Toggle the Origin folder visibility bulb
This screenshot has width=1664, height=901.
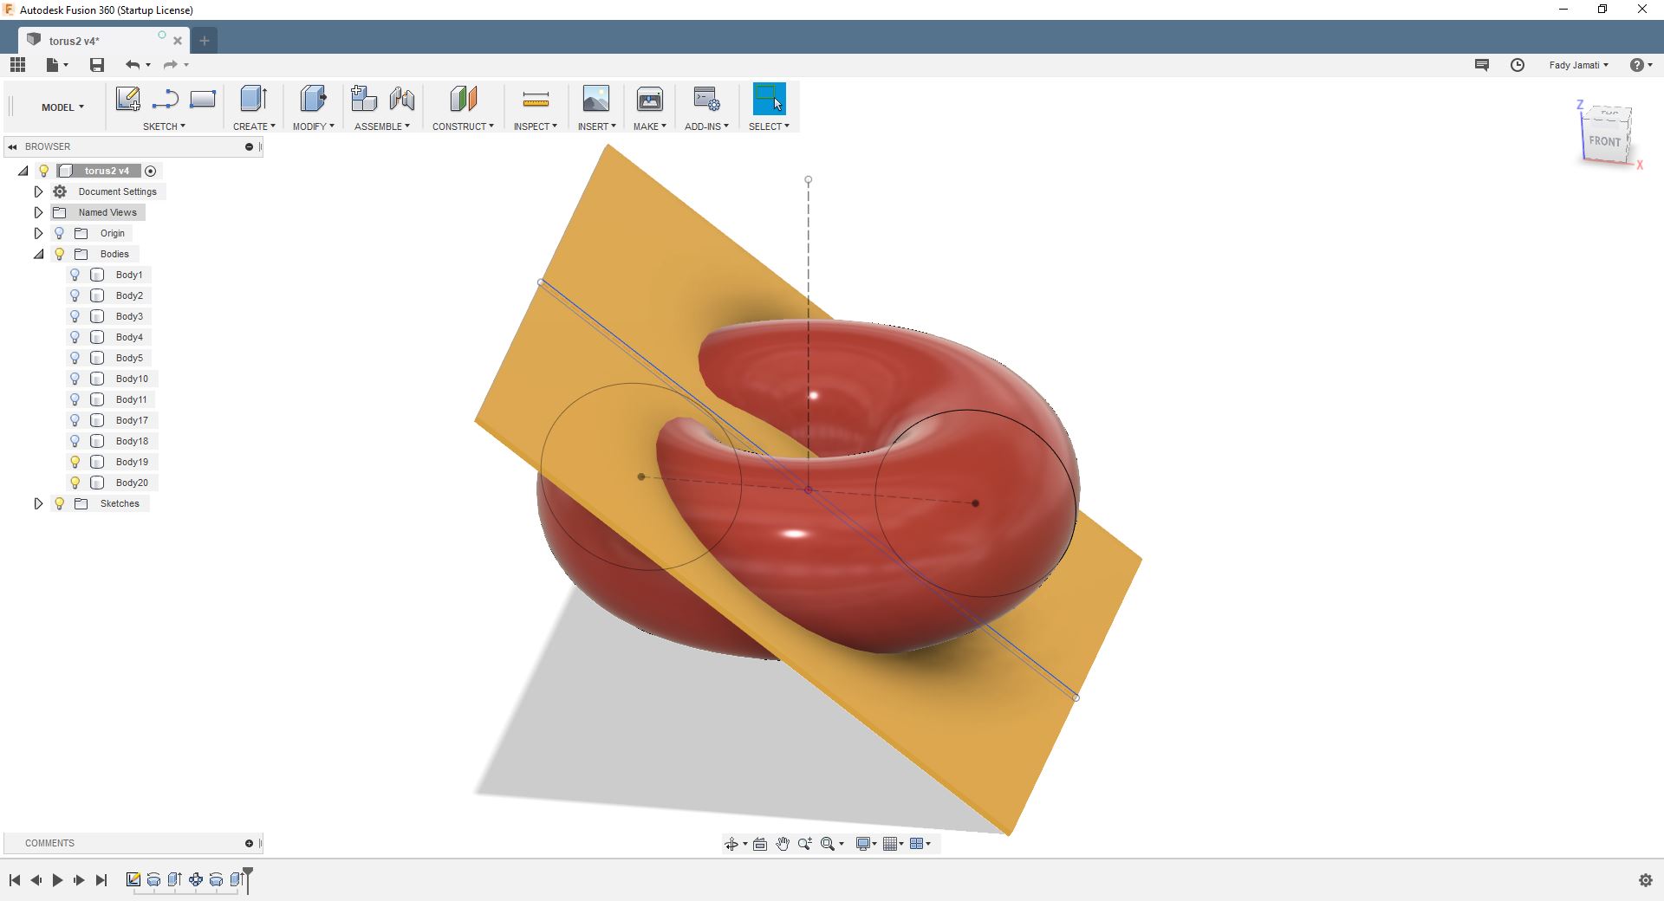60,233
